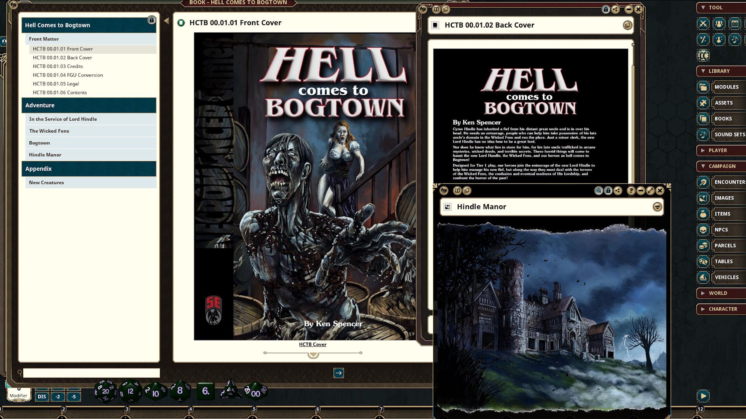Screen dimensions: 746x419
Task: Open the Modifiers plus-minus tool icon
Action: click(x=703, y=40)
